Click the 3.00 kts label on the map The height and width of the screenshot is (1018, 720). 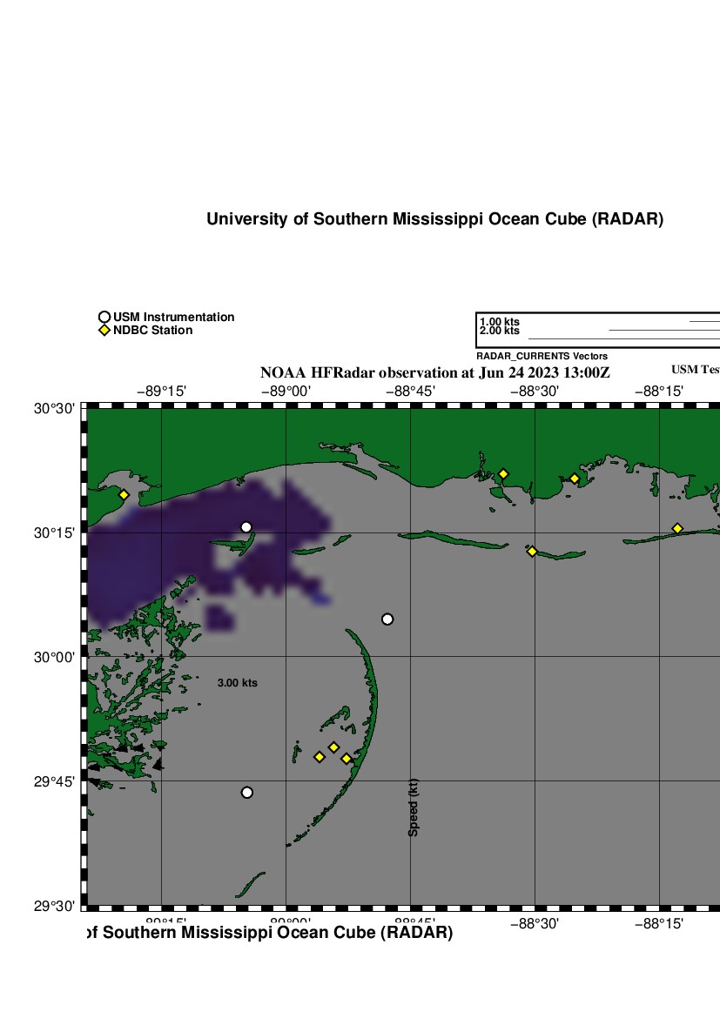238,684
